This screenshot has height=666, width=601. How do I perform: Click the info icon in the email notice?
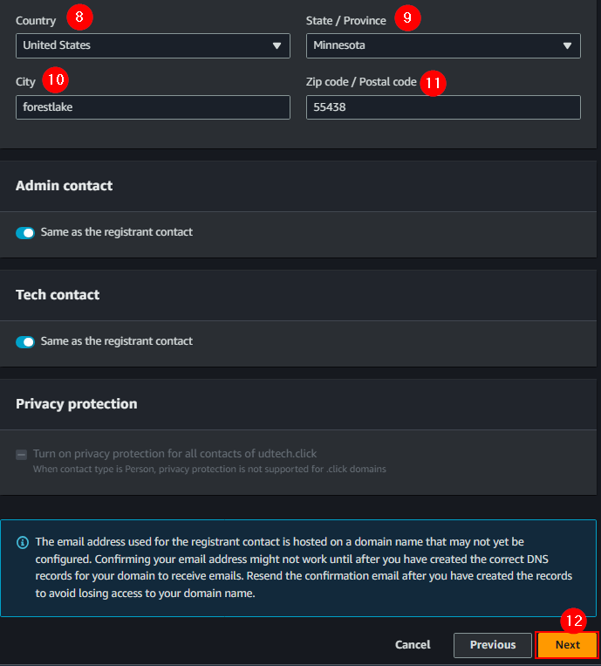point(23,542)
